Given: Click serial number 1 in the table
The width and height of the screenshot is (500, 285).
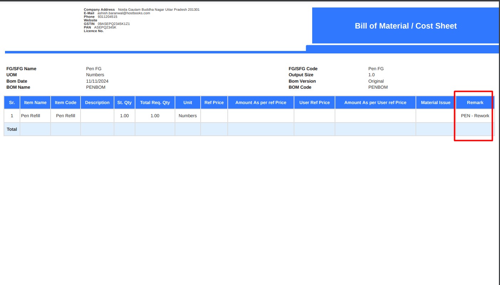Looking at the screenshot, I should 12,116.
